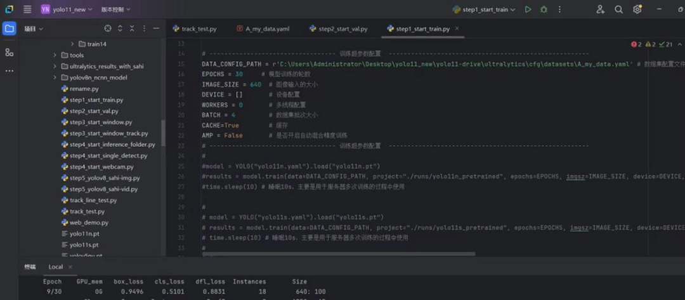Open step1_start_train run configuration dropdown
This screenshot has width=685, height=300.
click(x=483, y=9)
